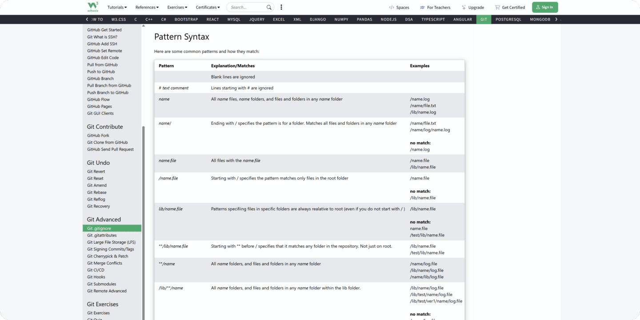Switch to the JQUERY topic
Screen dimensions: 640x320
pos(257,20)
